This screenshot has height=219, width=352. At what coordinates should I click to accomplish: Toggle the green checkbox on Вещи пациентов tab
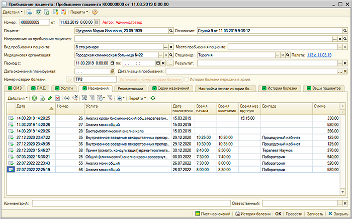click(309, 88)
